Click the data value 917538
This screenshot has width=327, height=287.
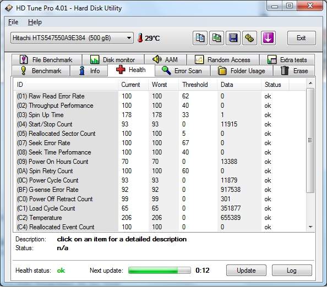coord(231,190)
